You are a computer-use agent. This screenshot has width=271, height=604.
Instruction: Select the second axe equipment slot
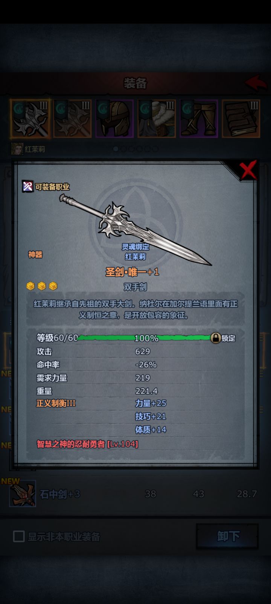73,119
